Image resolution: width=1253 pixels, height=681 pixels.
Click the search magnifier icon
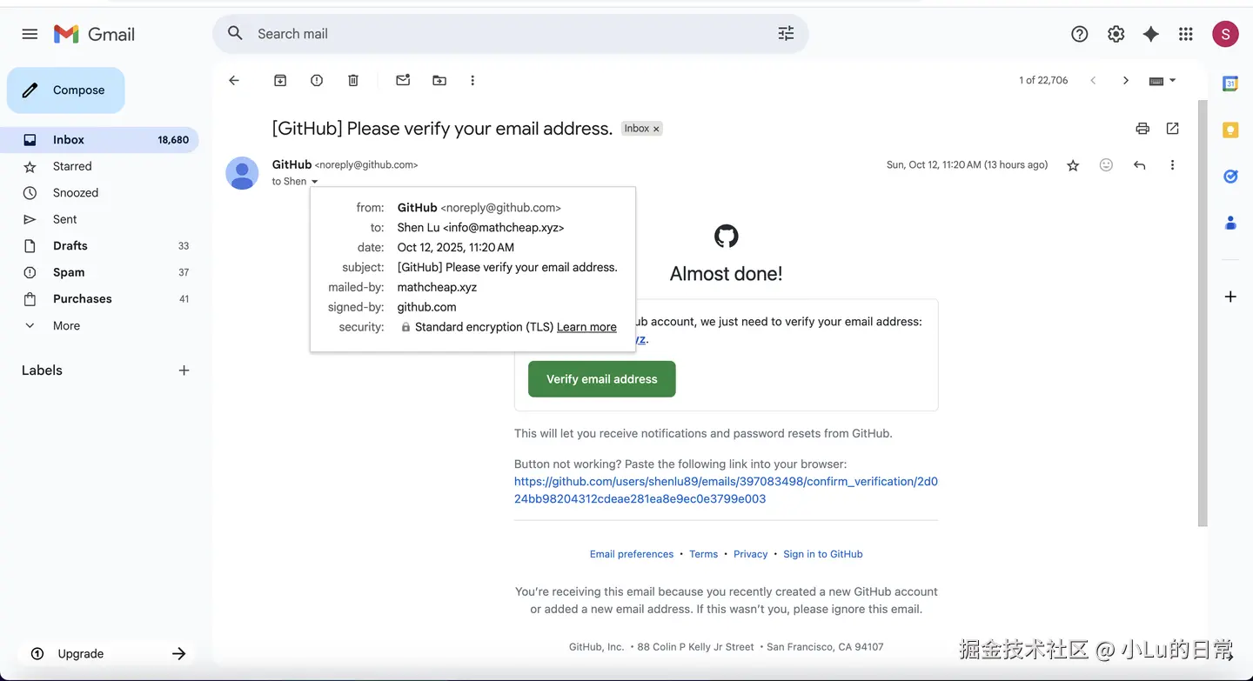point(235,33)
